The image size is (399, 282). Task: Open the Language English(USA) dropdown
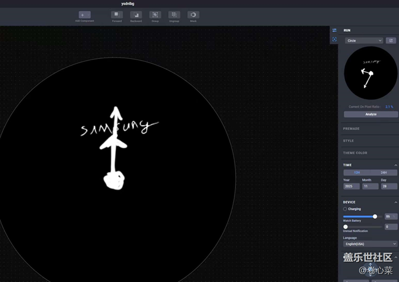pyautogui.click(x=370, y=244)
